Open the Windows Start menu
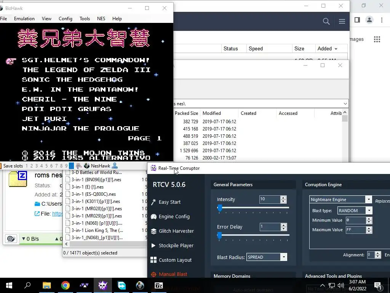Image resolution: width=390 pixels, height=293 pixels. [x=9, y=285]
